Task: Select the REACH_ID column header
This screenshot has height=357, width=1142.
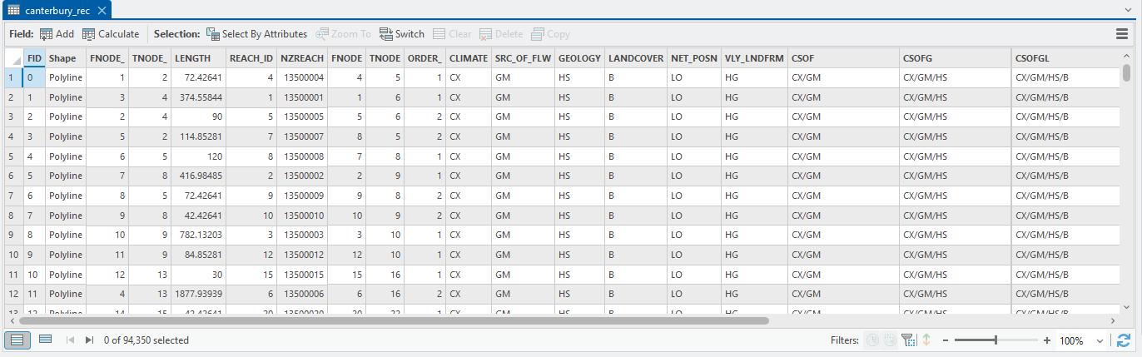Action: (251, 58)
